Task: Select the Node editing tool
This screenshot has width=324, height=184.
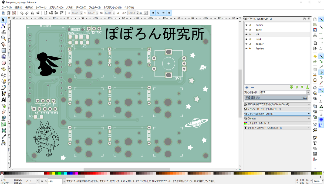Action: (4, 26)
